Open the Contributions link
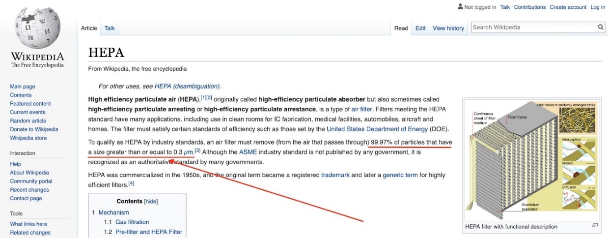The width and height of the screenshot is (608, 238). [530, 7]
